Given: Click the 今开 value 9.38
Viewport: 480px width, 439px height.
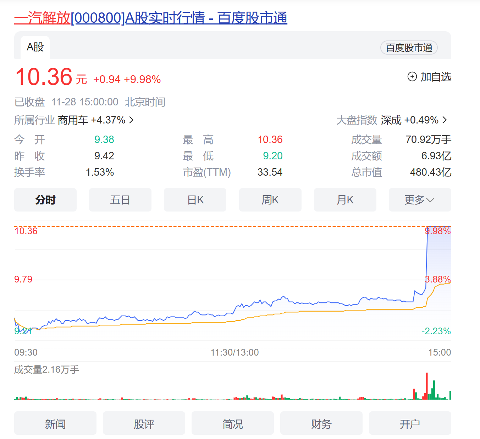Looking at the screenshot, I should [104, 139].
